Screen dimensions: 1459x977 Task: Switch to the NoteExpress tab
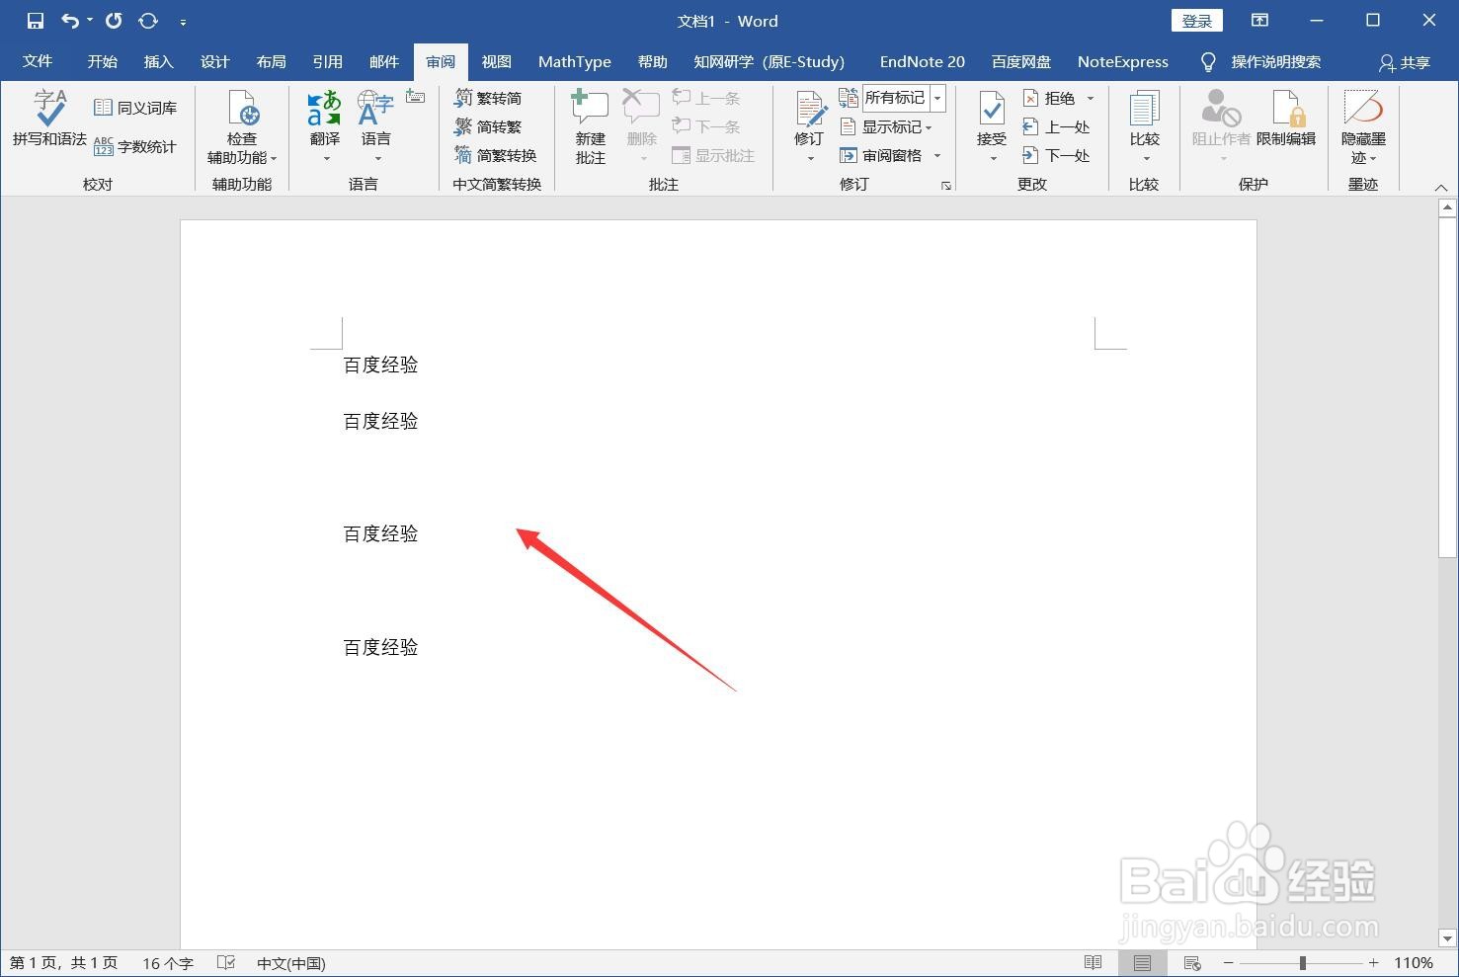(x=1122, y=61)
